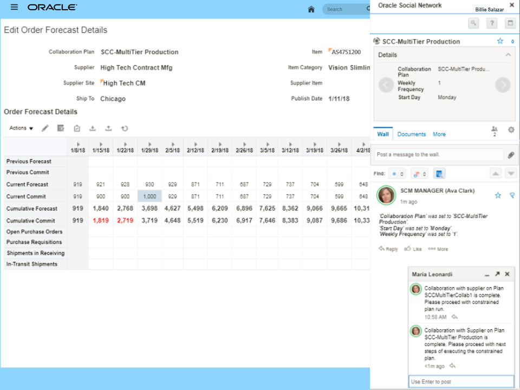Expand the 2/19/18 week column
Viewport: 520px width, 390px height.
click(220, 144)
